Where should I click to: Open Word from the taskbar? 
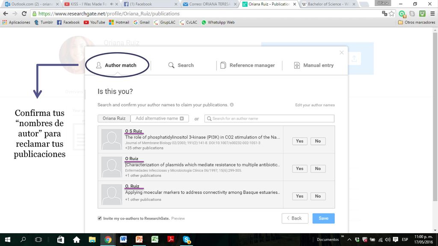pos(124,240)
